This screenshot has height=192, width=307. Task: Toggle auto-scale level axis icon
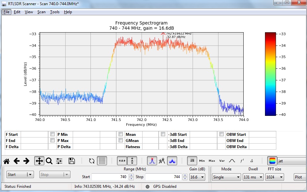tap(132, 161)
